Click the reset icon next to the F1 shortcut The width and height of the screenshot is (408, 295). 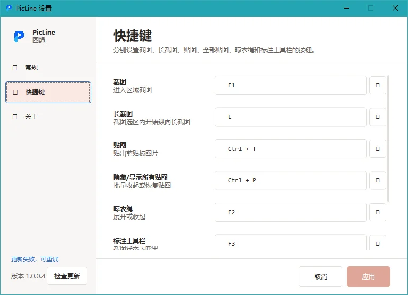(x=378, y=85)
